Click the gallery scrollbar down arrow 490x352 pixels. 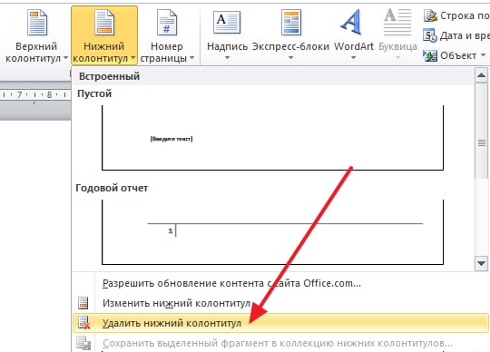click(x=481, y=263)
